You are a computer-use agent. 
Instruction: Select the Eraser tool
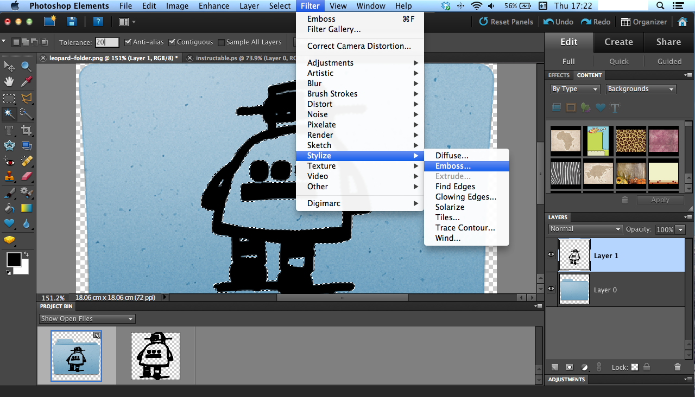click(x=26, y=176)
